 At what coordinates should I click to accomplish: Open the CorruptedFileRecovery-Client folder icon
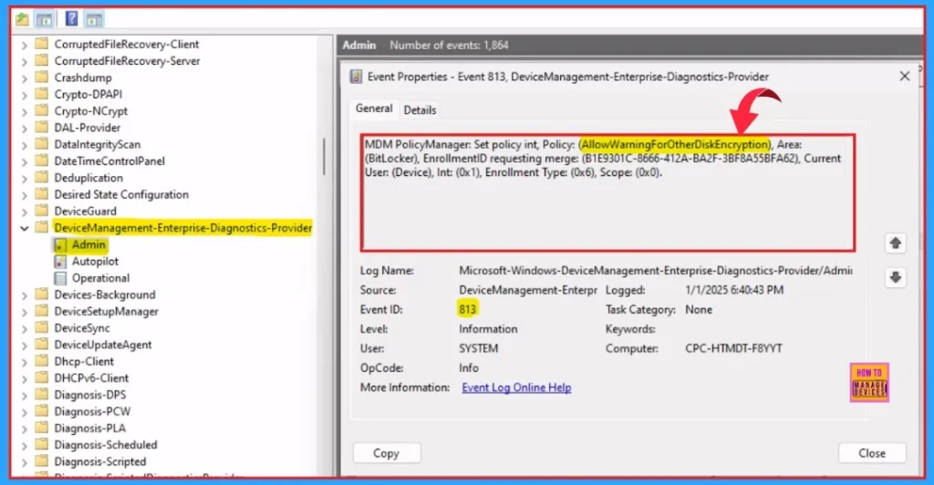pyautogui.click(x=42, y=44)
